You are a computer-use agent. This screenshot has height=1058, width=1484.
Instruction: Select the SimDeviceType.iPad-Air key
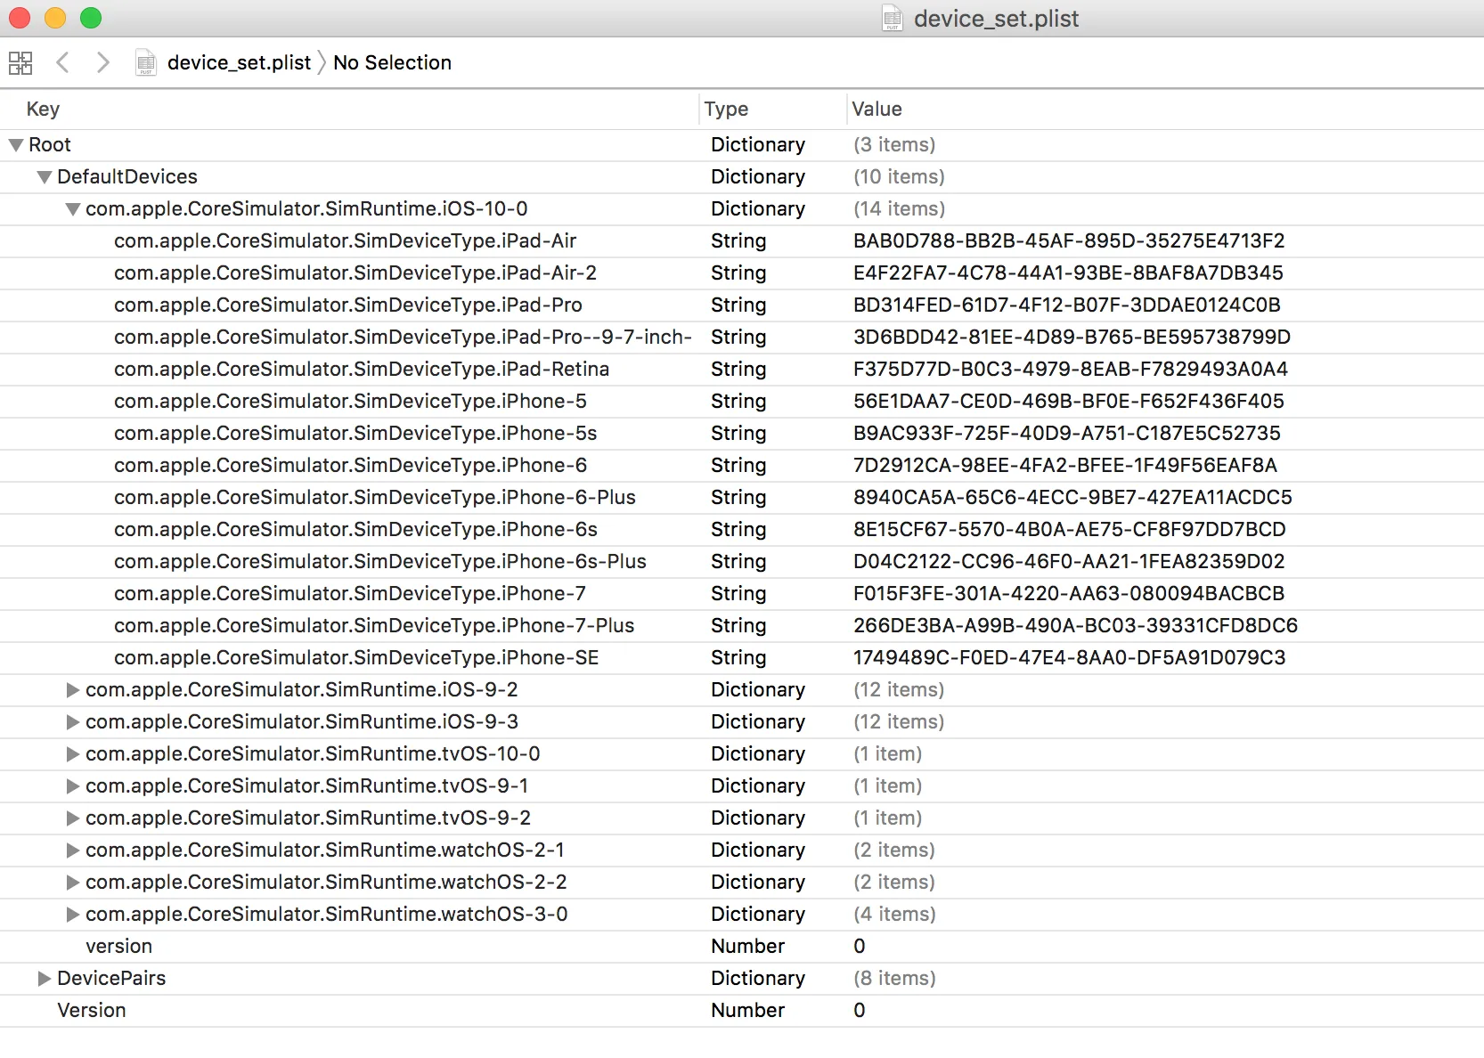(345, 240)
